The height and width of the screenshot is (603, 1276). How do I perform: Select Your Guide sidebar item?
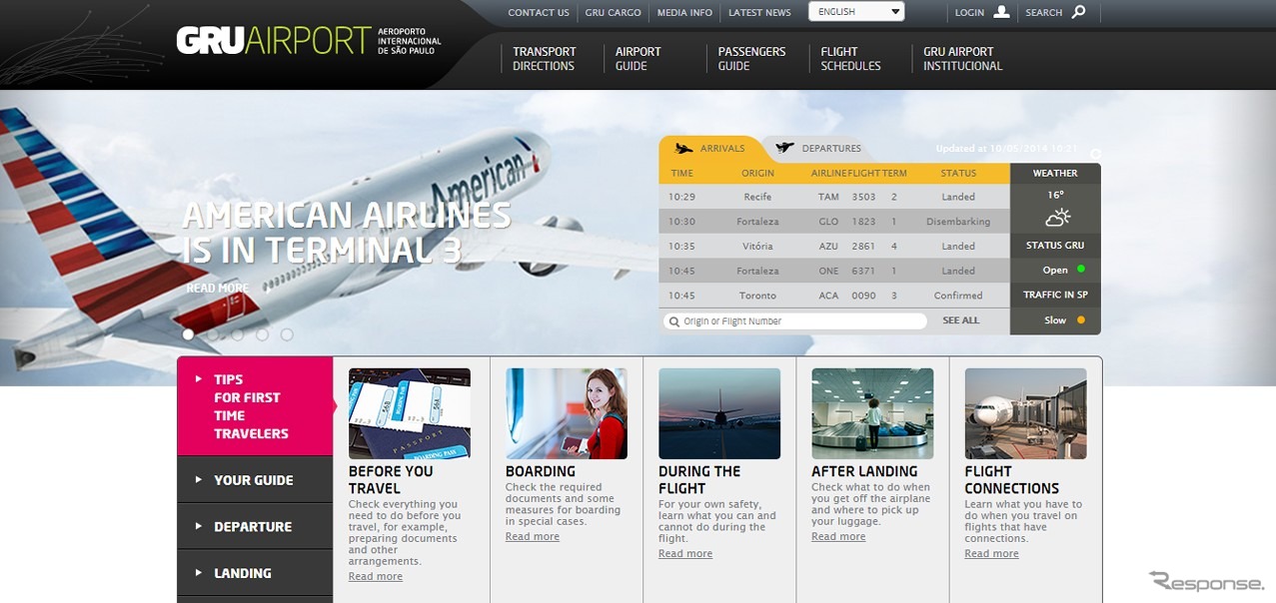(255, 480)
